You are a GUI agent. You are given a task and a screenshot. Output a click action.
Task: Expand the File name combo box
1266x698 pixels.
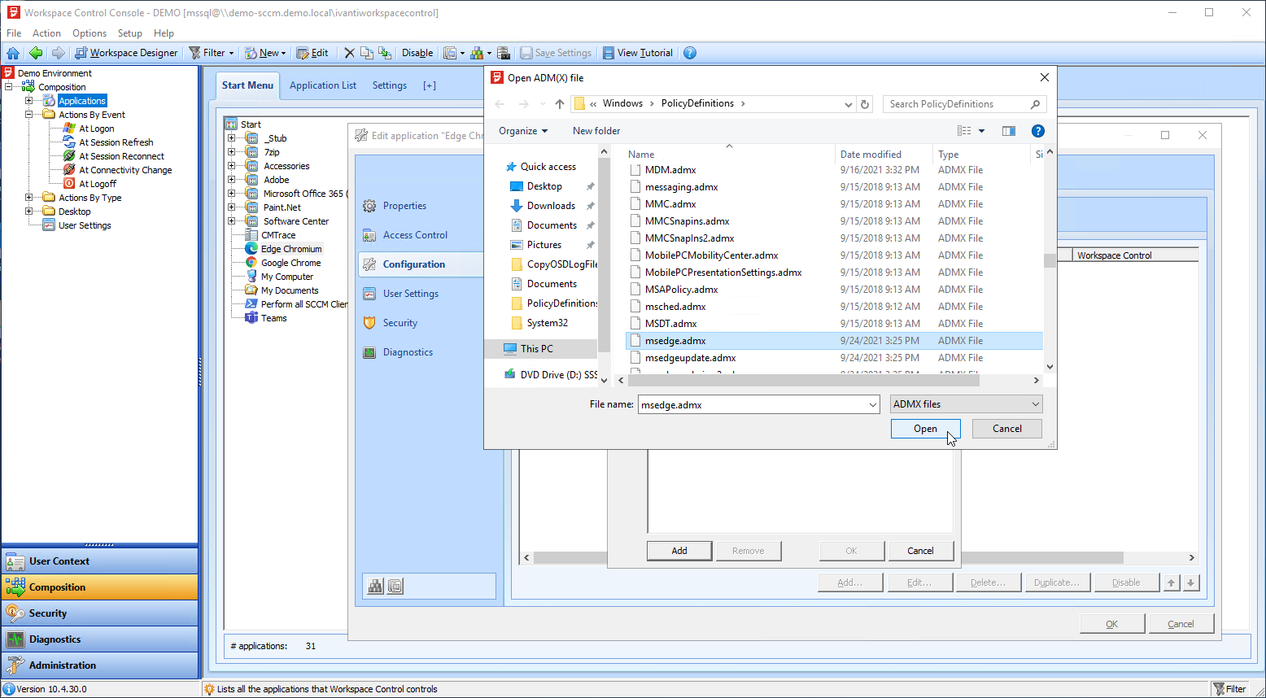[872, 404]
